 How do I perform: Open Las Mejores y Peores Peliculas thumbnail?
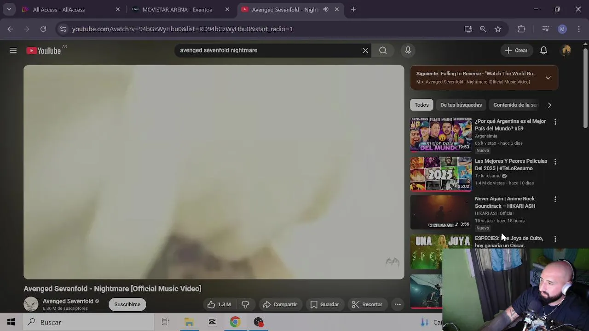point(441,174)
